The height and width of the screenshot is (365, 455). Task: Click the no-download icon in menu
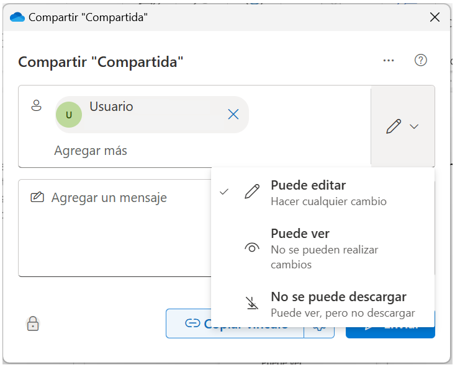tap(252, 303)
